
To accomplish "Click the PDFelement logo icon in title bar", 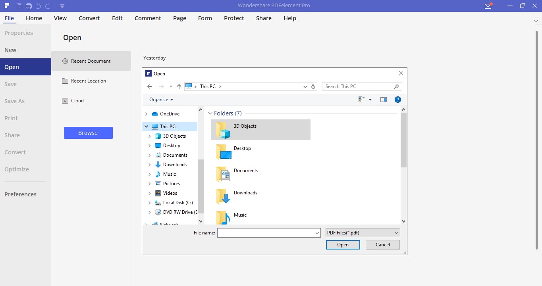I will (x=8, y=6).
